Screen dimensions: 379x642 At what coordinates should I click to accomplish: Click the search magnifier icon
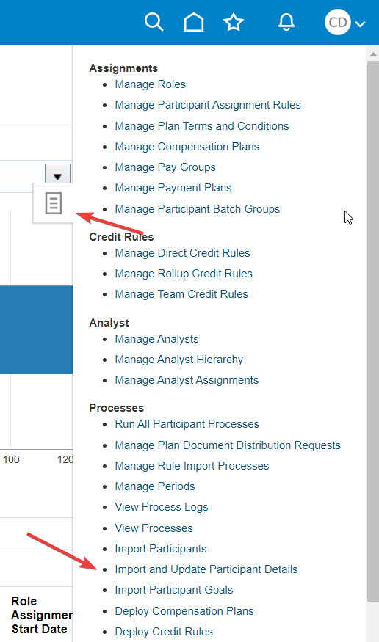pyautogui.click(x=154, y=22)
